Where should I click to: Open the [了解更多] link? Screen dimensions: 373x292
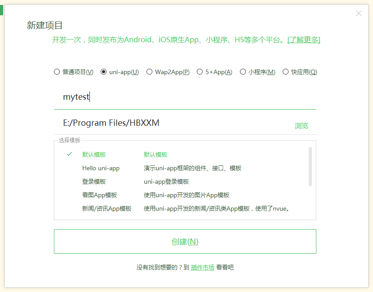pyautogui.click(x=304, y=40)
